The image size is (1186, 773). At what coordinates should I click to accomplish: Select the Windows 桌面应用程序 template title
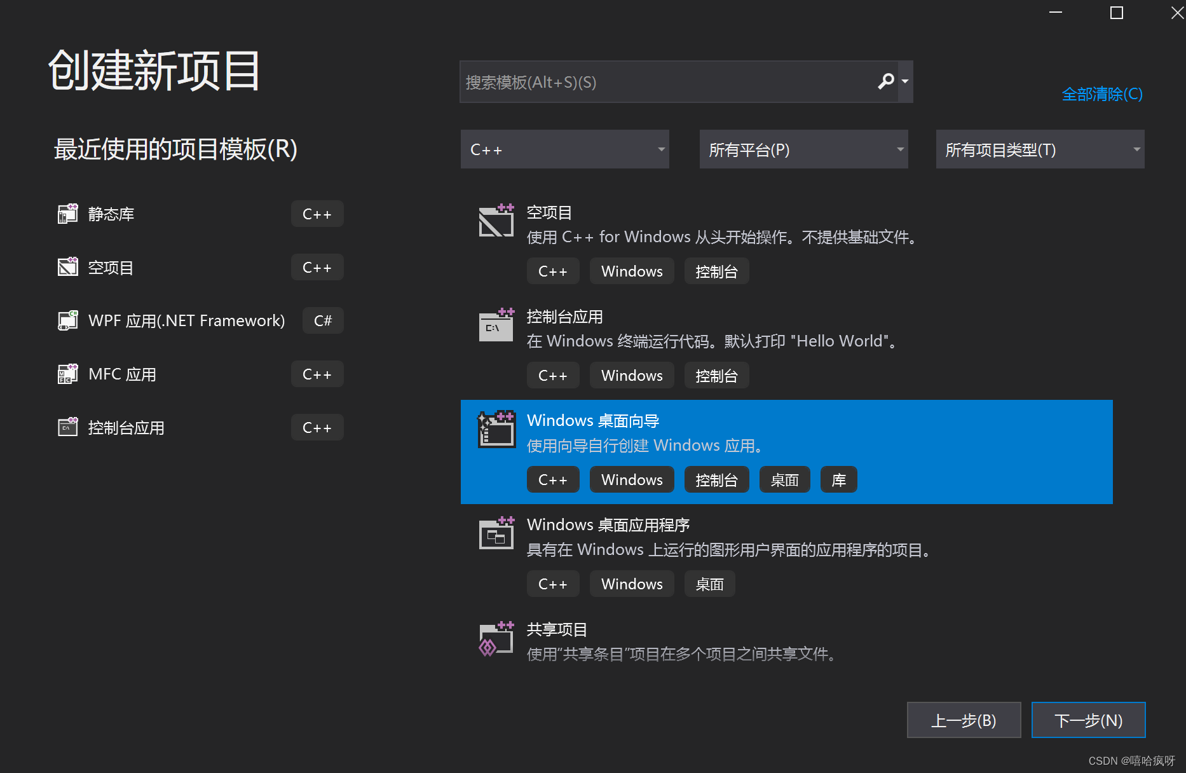point(608,525)
